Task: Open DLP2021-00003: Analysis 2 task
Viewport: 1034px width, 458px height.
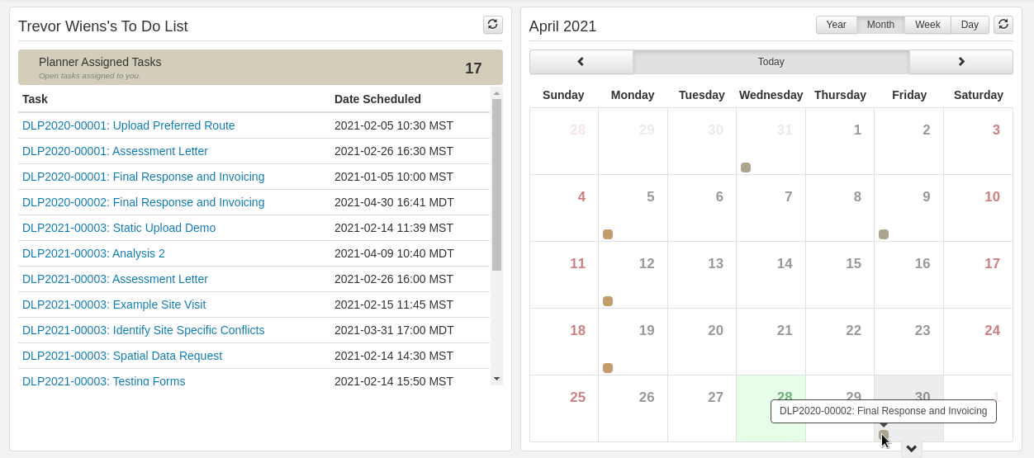Action: pos(93,253)
